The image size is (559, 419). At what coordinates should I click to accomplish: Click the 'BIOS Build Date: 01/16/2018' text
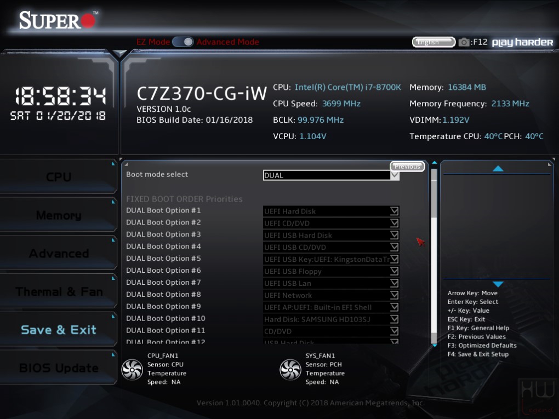195,120
